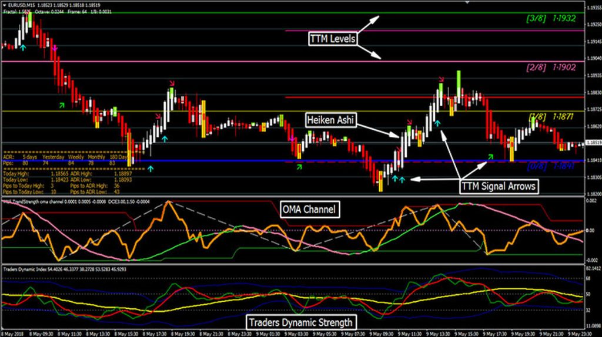The width and height of the screenshot is (602, 337).
Task: Click the Traders Dynamic Strength label
Action: [300, 322]
